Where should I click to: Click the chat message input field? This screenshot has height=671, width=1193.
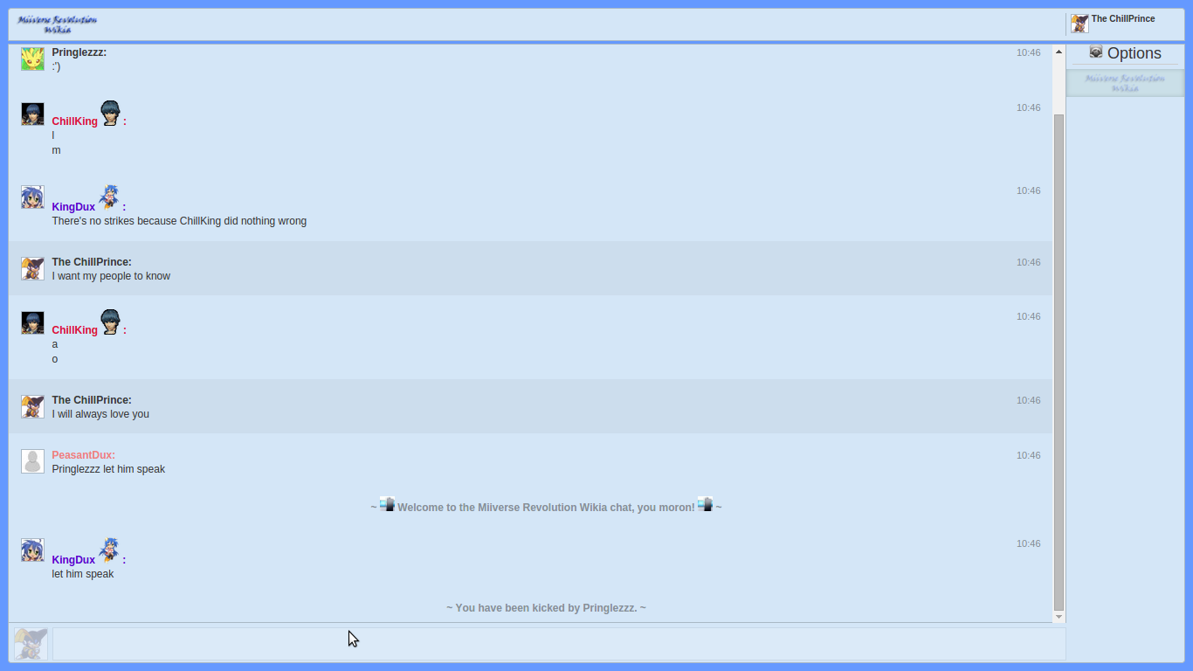[x=559, y=644]
